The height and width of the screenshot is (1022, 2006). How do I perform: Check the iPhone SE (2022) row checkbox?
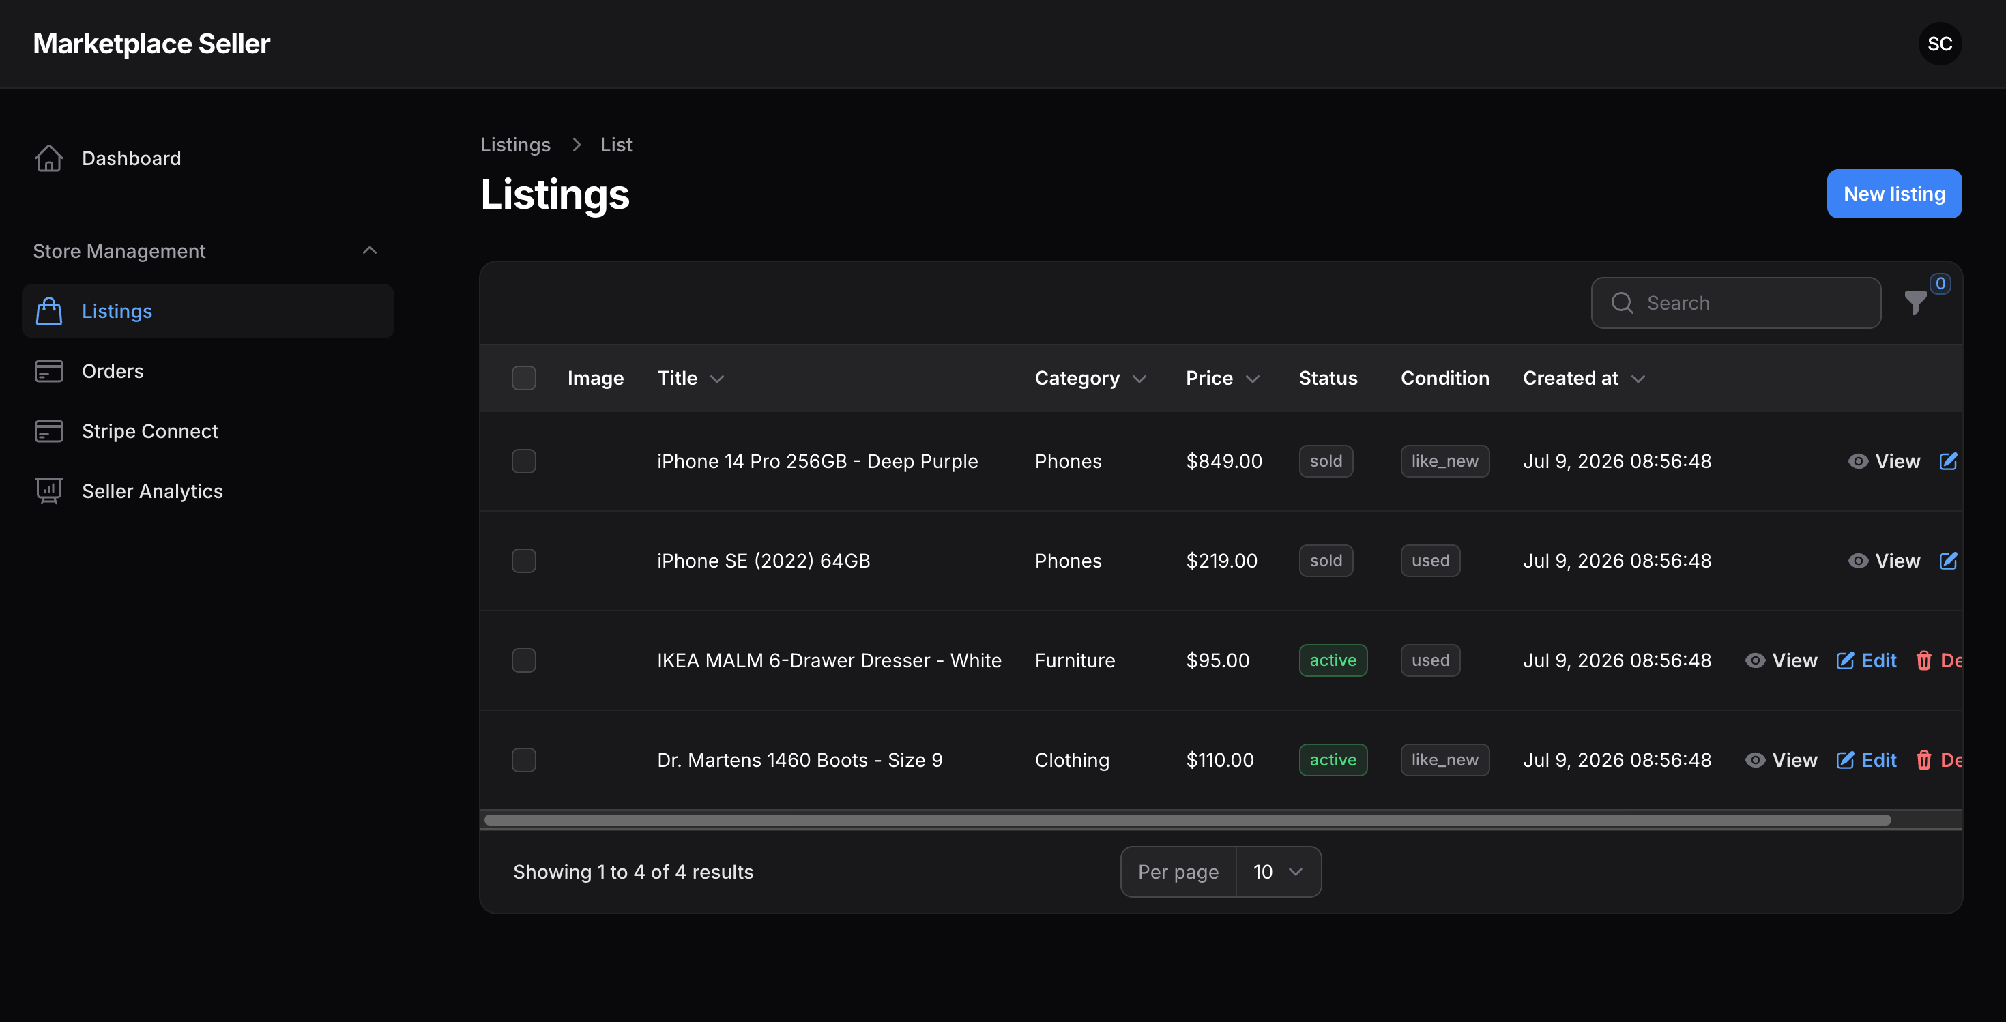[523, 560]
